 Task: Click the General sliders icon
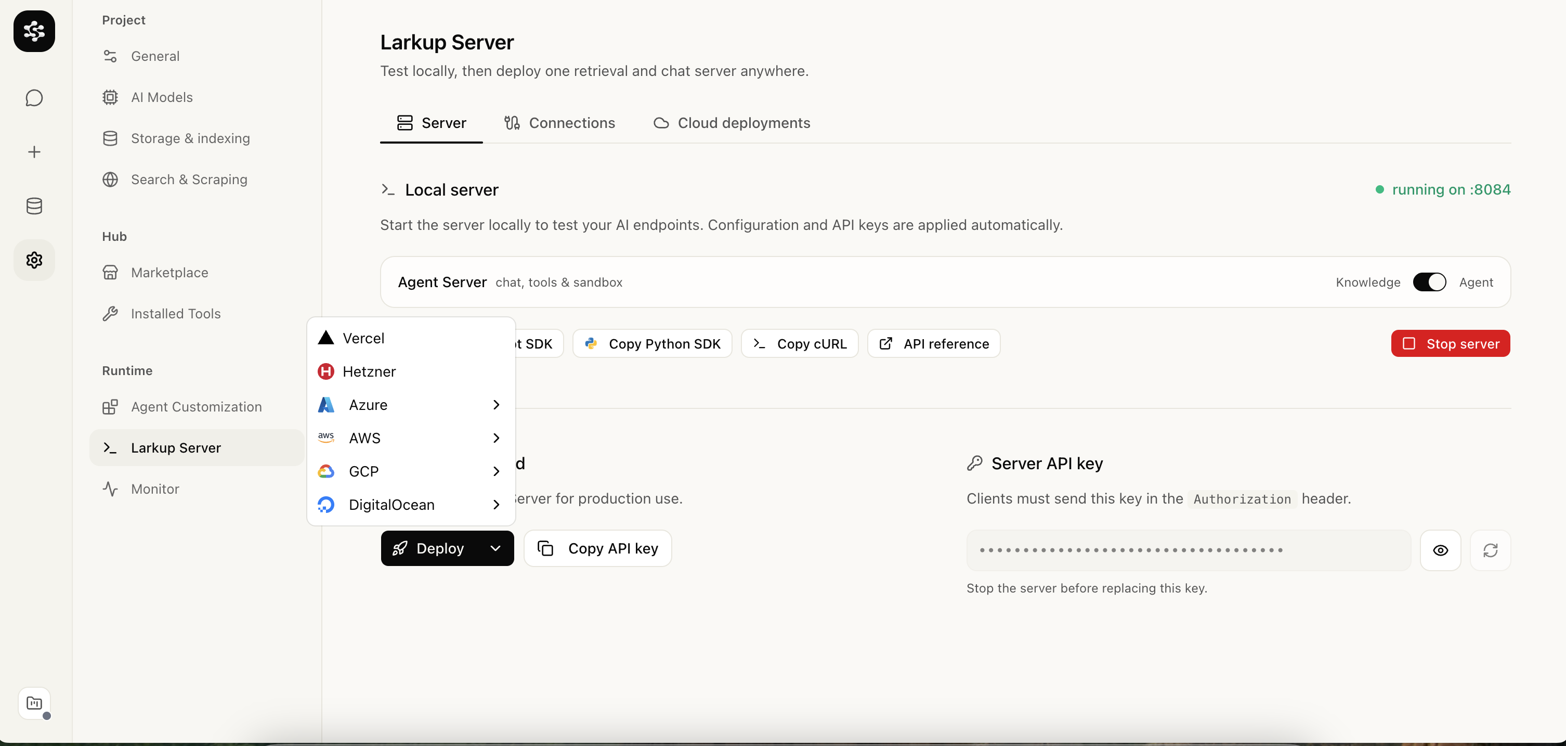click(110, 56)
